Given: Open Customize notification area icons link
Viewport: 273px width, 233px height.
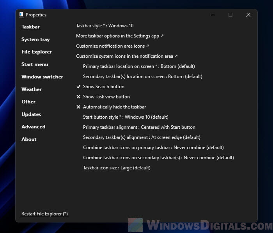Looking at the screenshot, I should click(x=112, y=46).
